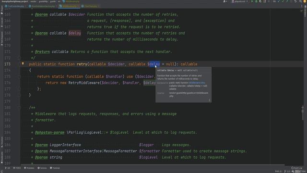Screen dimensions: 307x173
Task: Open the Problems tool window tab
Action: 29,168
